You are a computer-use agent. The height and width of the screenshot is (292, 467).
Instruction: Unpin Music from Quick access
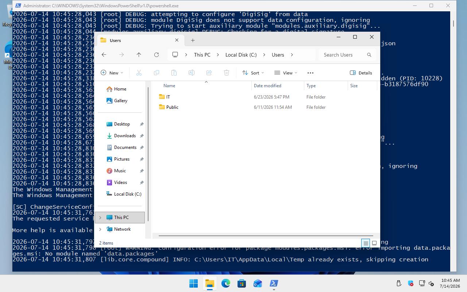point(142,171)
